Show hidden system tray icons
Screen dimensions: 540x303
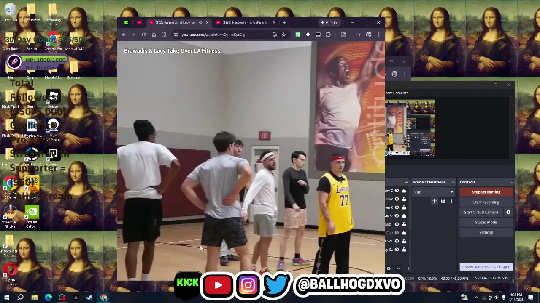pyautogui.click(x=476, y=298)
